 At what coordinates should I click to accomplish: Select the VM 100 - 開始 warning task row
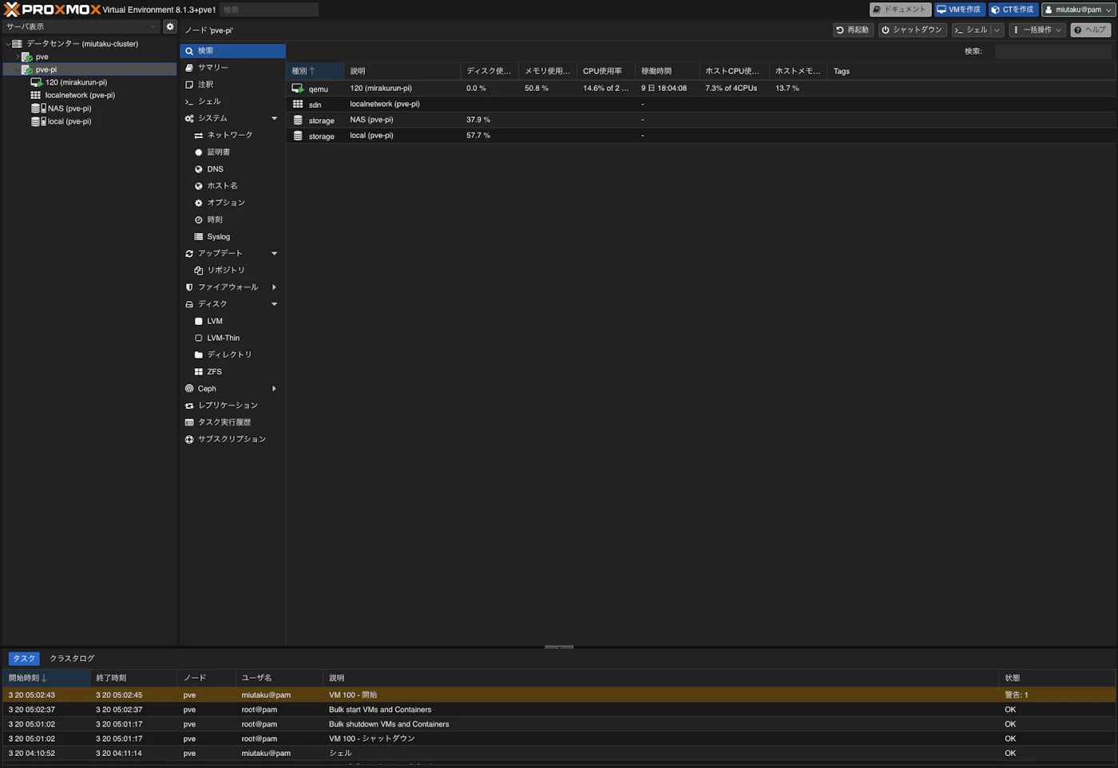pos(559,695)
